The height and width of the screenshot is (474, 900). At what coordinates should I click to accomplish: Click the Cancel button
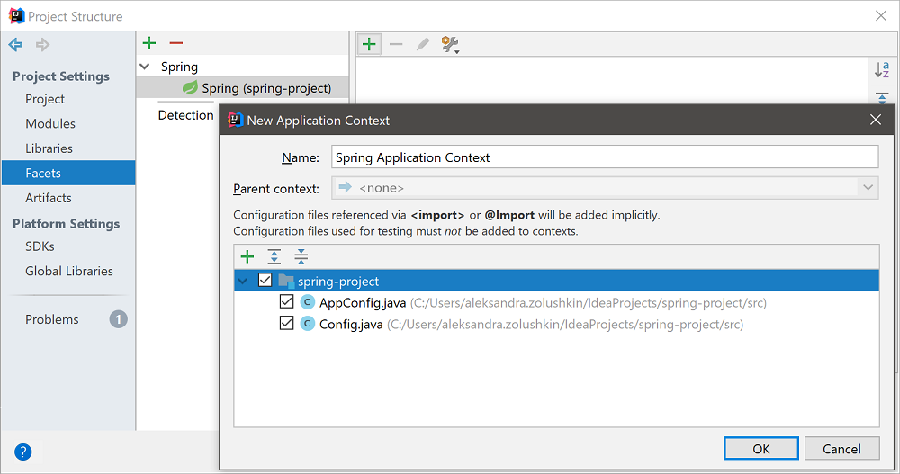tap(841, 449)
